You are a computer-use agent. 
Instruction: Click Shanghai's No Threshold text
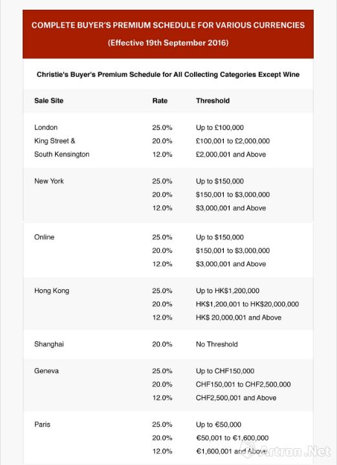(217, 344)
